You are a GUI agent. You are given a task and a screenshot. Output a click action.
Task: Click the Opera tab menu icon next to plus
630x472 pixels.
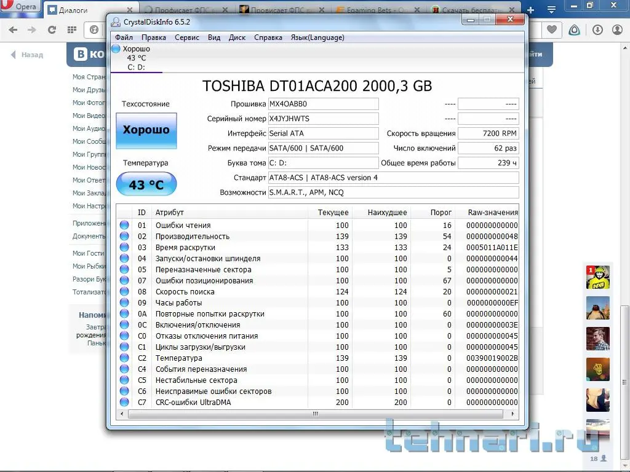(551, 10)
